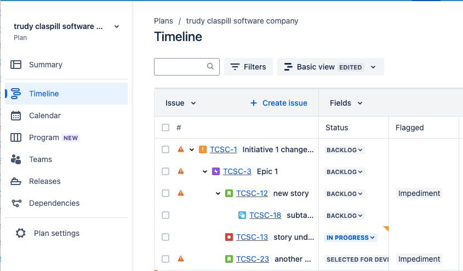Open the Dependencies page
This screenshot has width=463, height=271.
[x=66, y=203]
